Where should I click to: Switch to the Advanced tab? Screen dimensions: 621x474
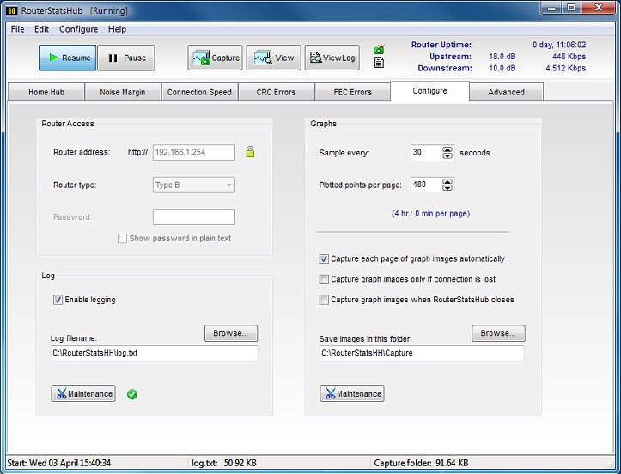tap(506, 92)
